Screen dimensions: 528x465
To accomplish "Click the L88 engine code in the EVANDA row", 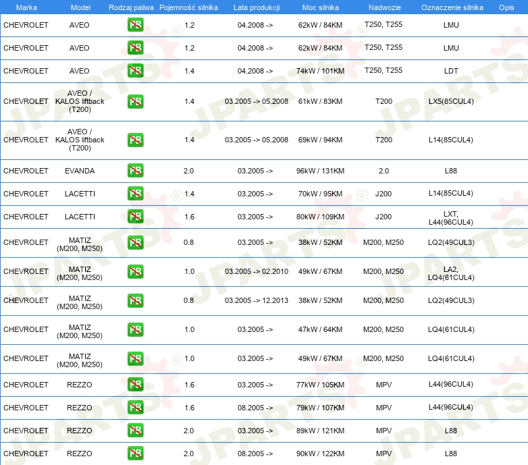I will pos(451,171).
